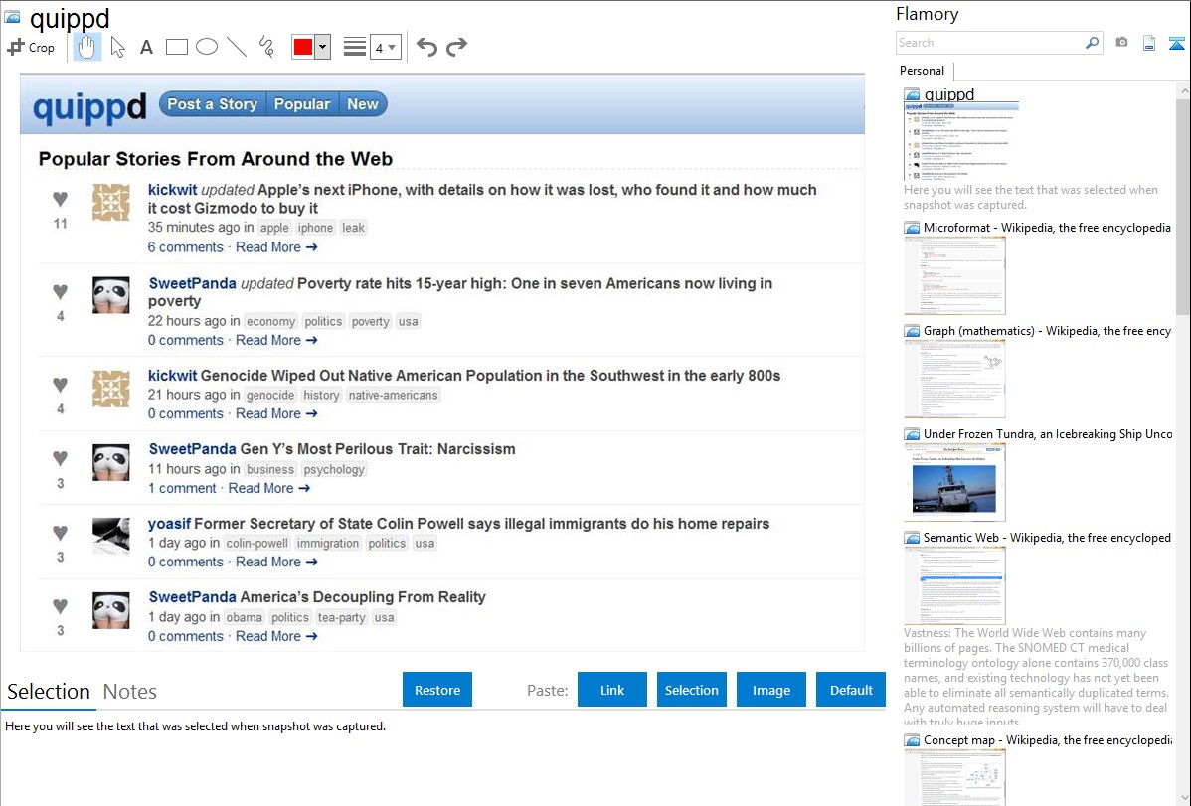Pick the rectangle drawing tool
1191x806 pixels.
(x=177, y=47)
